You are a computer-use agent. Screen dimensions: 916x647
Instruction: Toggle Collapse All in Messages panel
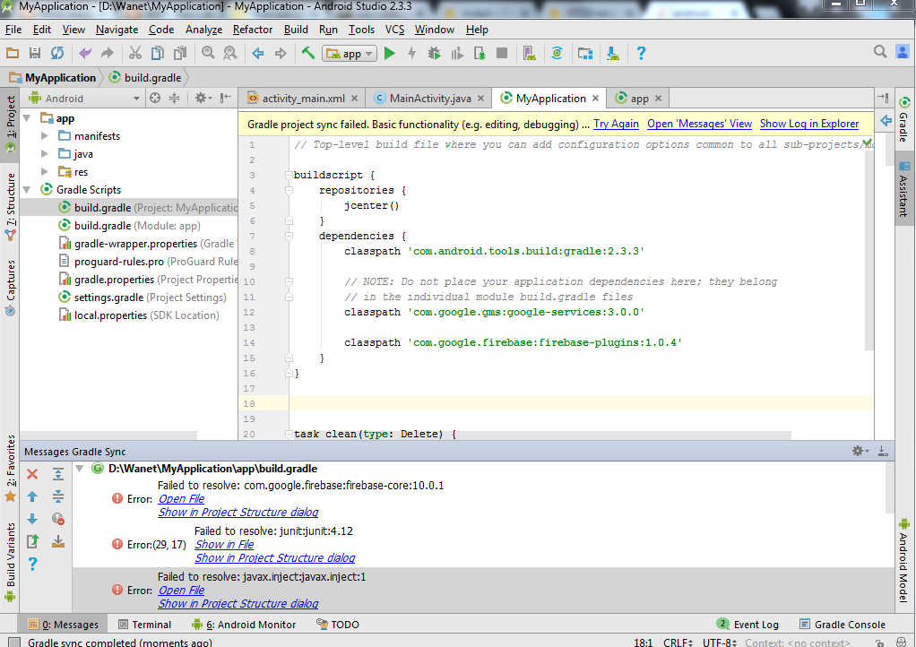point(58,496)
